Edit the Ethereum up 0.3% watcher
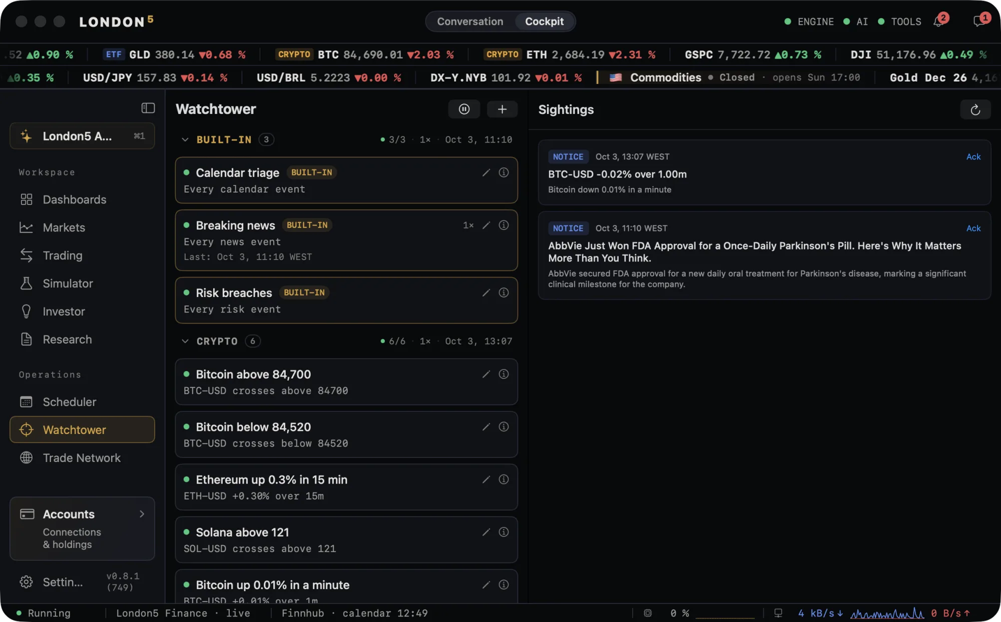Viewport: 1001px width, 622px height. [486, 479]
